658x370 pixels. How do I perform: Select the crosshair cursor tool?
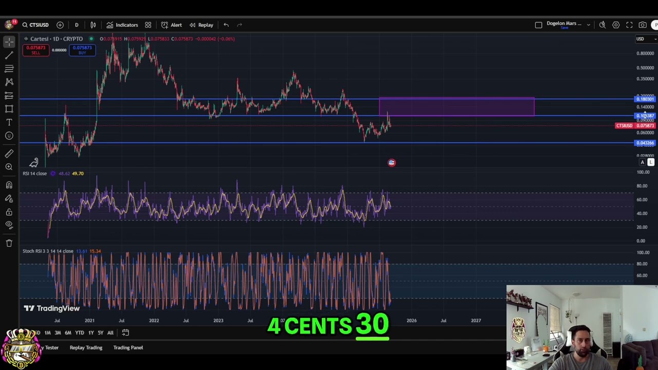[9, 41]
